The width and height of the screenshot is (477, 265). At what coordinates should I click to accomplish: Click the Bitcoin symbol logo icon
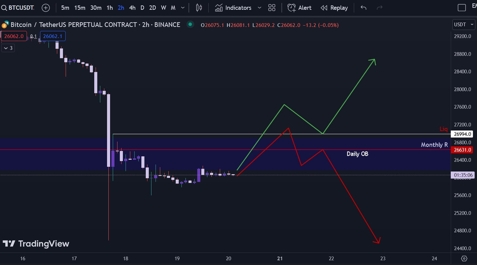point(4,25)
